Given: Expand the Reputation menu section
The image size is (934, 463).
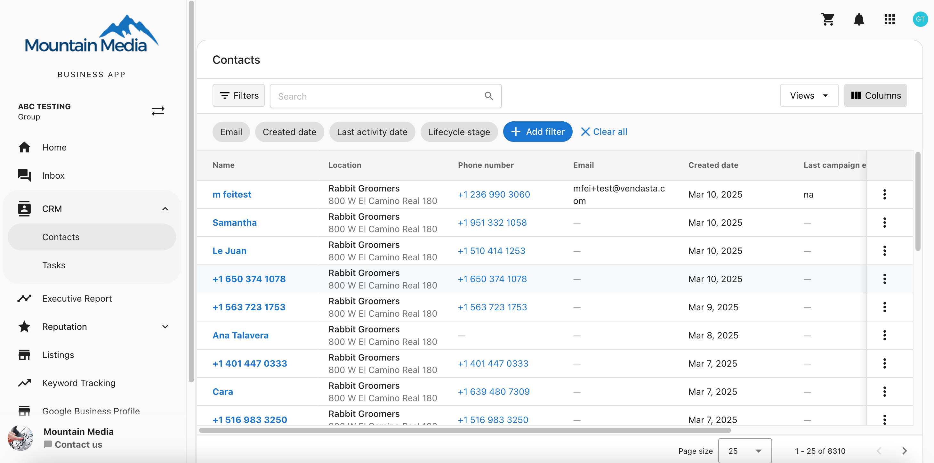Looking at the screenshot, I should point(165,327).
